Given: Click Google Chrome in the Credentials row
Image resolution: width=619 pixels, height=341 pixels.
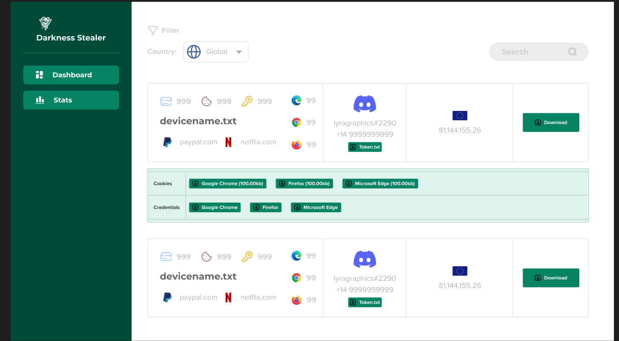Looking at the screenshot, I should pyautogui.click(x=215, y=207).
